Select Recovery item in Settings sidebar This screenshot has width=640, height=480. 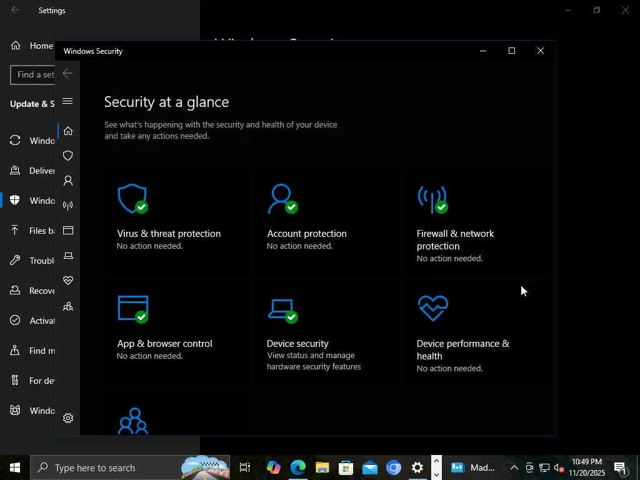tap(29, 291)
